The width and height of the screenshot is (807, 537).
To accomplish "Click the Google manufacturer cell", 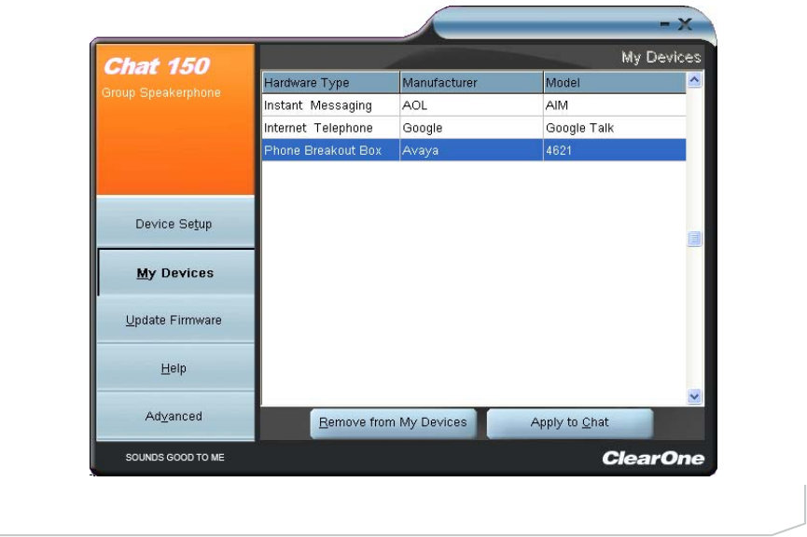I will click(471, 128).
